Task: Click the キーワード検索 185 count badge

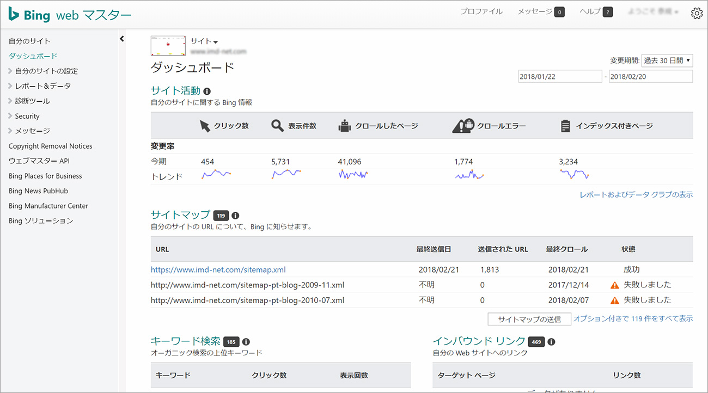Action: [231, 342]
